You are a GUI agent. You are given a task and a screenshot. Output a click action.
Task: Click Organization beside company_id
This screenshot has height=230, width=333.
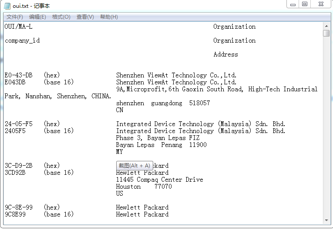point(235,40)
